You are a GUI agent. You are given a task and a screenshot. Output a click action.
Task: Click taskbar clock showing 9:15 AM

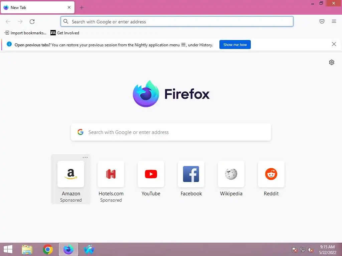pos(327,250)
